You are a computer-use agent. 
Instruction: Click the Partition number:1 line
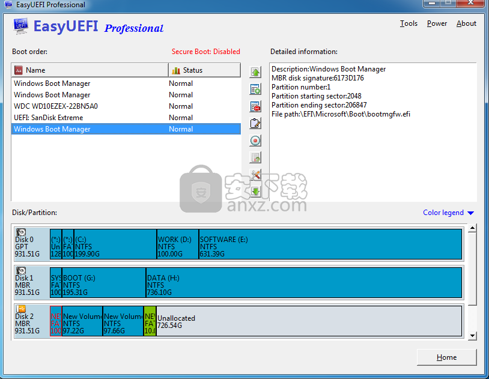pyautogui.click(x=301, y=87)
